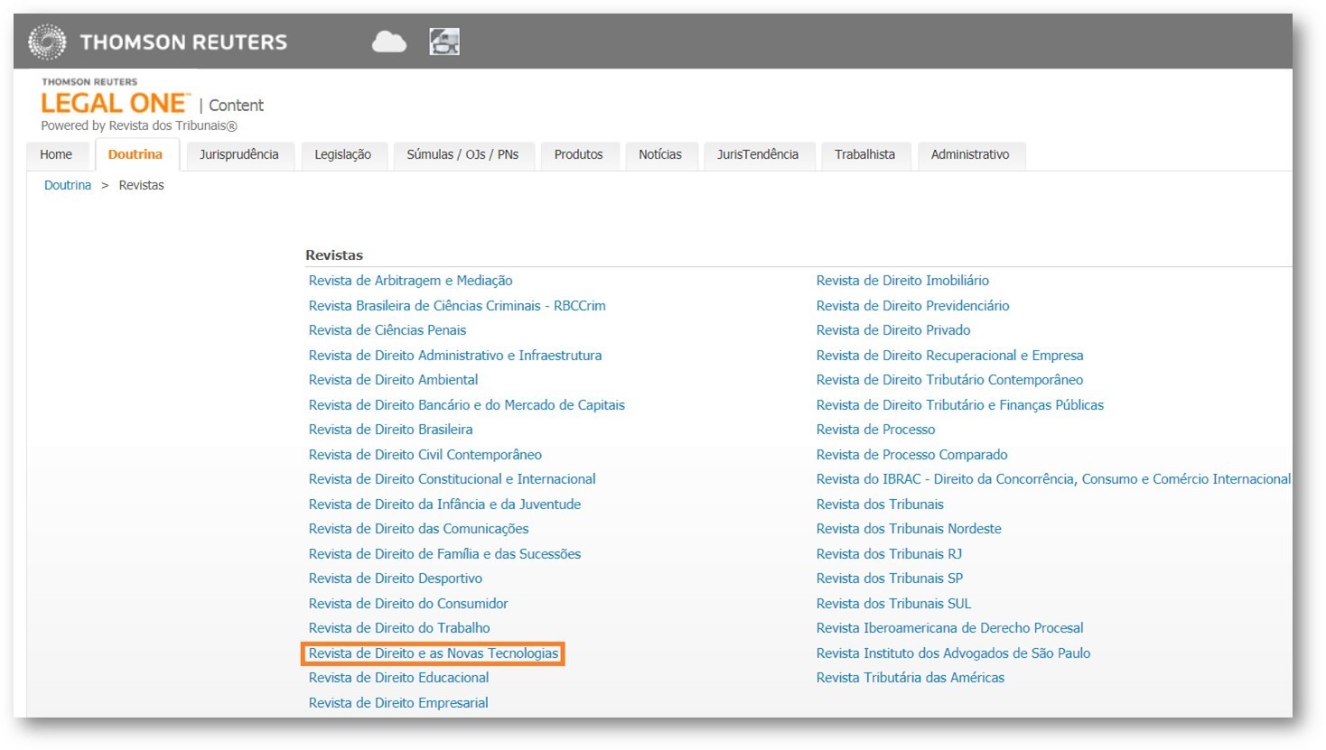Screen dimensions: 1326x750
Task: Open Revista do IBRAC link
Action: (1054, 479)
